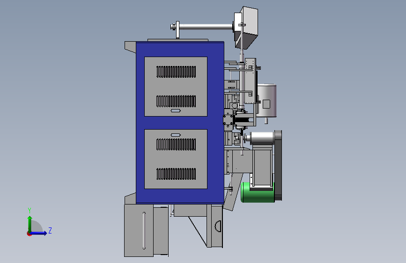This screenshot has width=406, height=263.
Task: Click the blue Z axis arrow of the triad
Action: [x=38, y=233]
